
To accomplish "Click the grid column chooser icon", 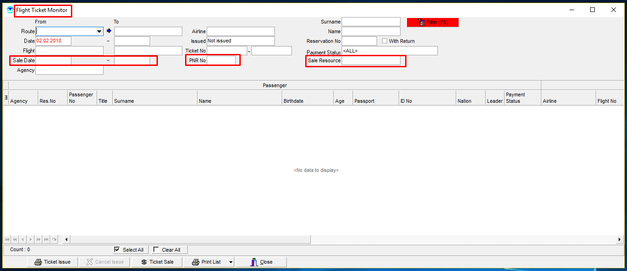I will pyautogui.click(x=6, y=97).
